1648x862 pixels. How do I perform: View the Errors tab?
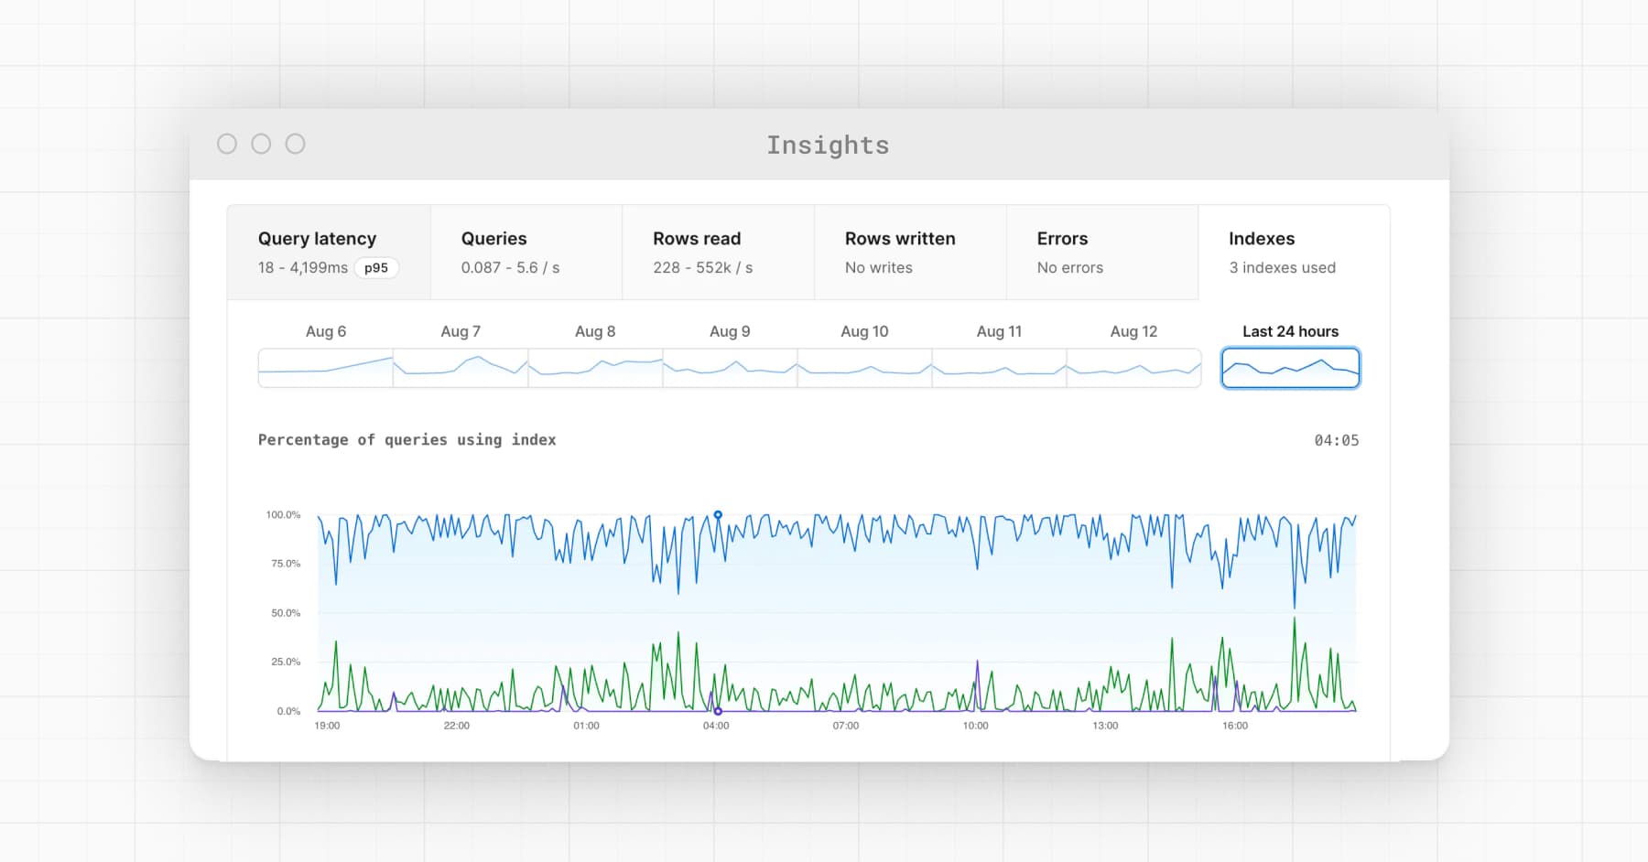coord(1102,253)
